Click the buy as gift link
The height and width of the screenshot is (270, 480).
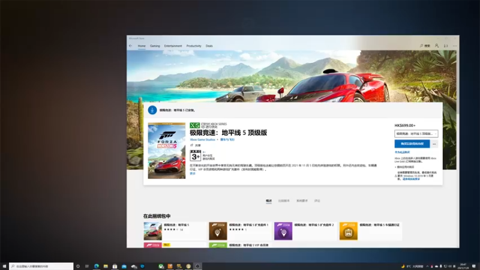point(402,152)
